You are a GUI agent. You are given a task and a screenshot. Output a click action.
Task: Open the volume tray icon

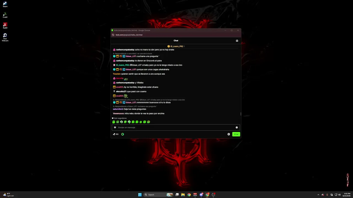(339, 195)
